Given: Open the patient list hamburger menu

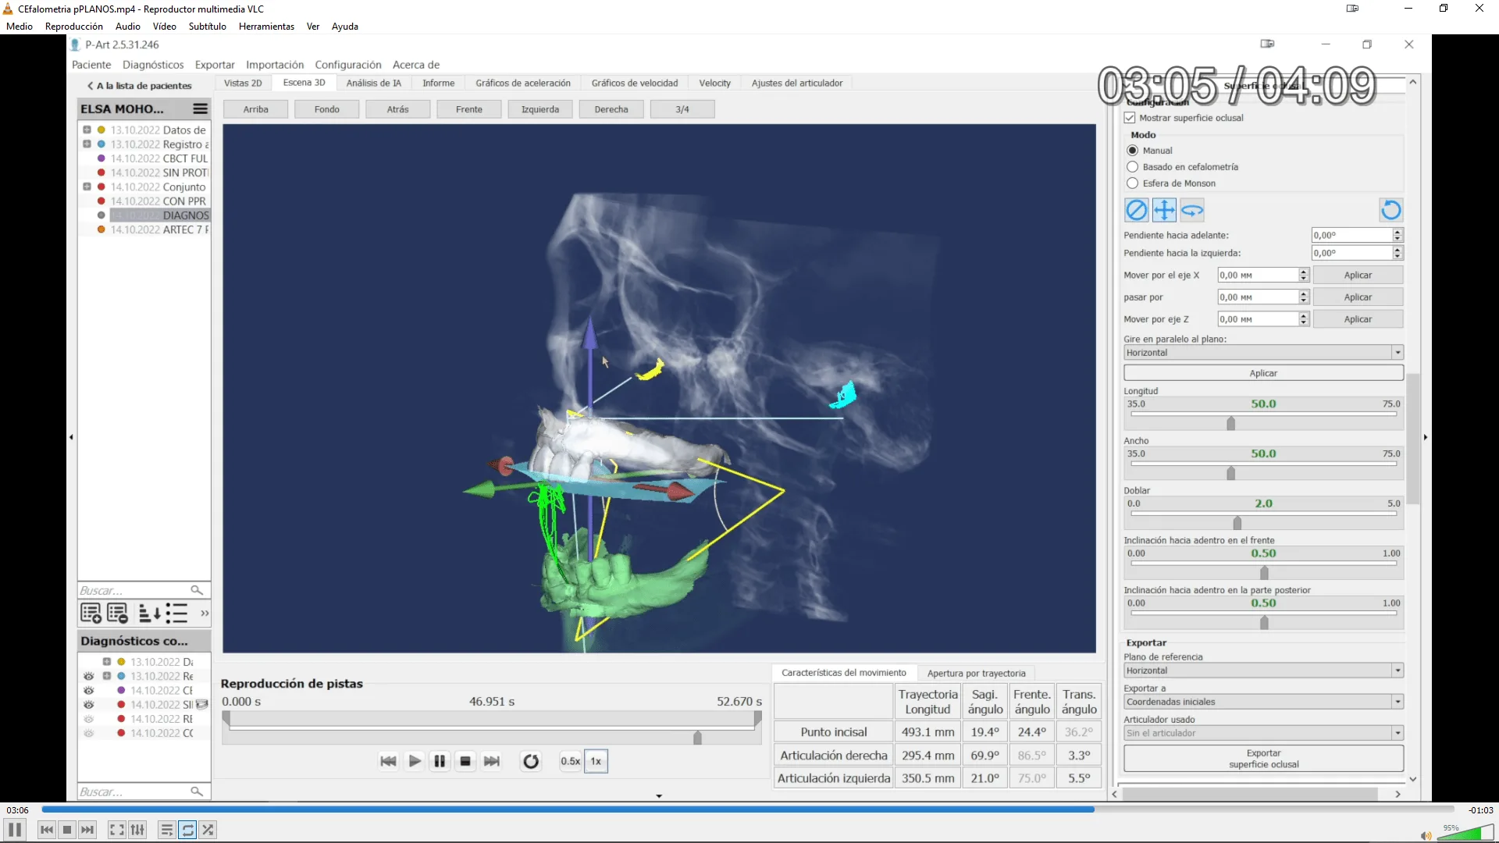Looking at the screenshot, I should [201, 108].
